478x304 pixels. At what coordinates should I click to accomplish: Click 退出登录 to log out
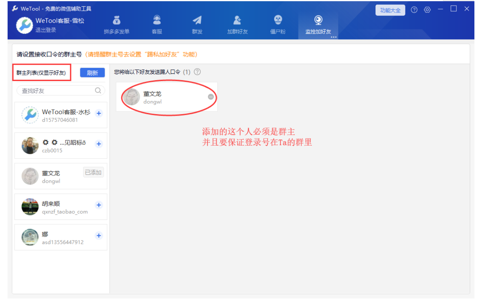coord(46,30)
